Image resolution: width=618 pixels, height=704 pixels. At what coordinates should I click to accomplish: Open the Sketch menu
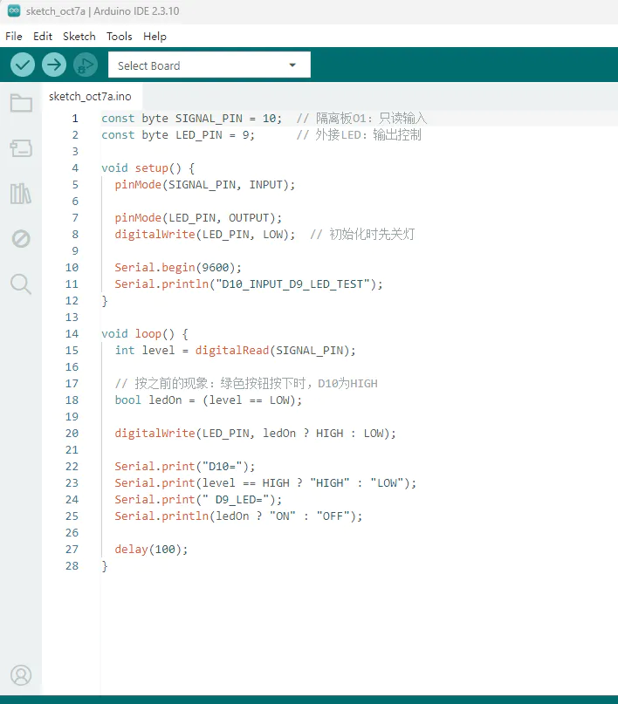click(79, 37)
